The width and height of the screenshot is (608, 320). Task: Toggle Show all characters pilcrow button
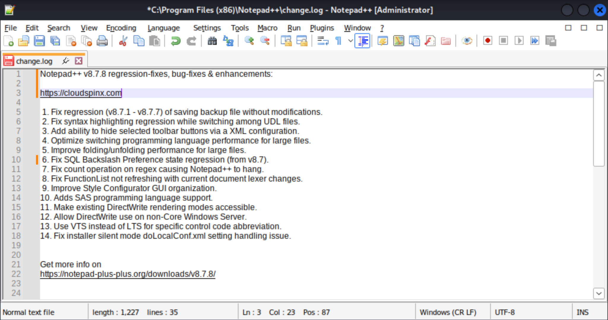tap(338, 41)
